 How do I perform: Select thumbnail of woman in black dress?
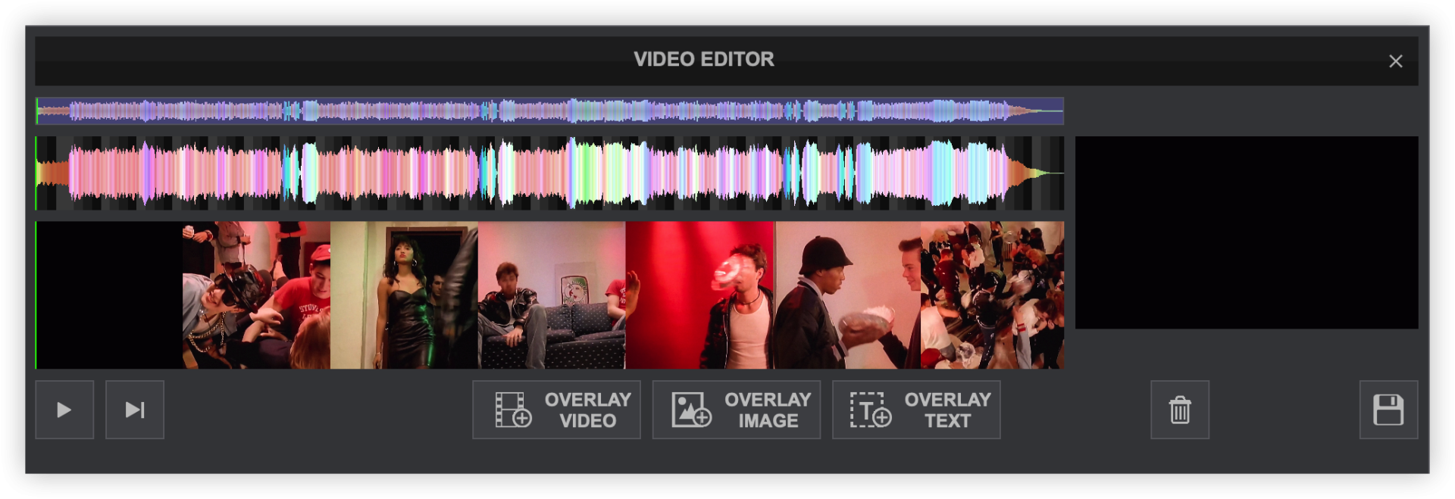coord(404,295)
